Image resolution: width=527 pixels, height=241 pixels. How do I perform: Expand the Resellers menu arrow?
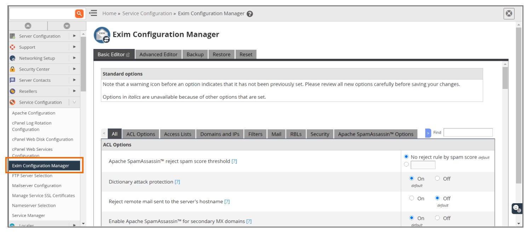74,91
